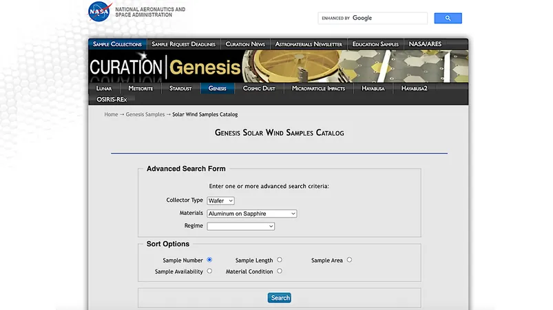Select Sample Availability sort option
This screenshot has width=553, height=310.
pyautogui.click(x=209, y=271)
